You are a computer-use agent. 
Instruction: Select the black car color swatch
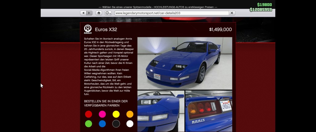coord(116,124)
